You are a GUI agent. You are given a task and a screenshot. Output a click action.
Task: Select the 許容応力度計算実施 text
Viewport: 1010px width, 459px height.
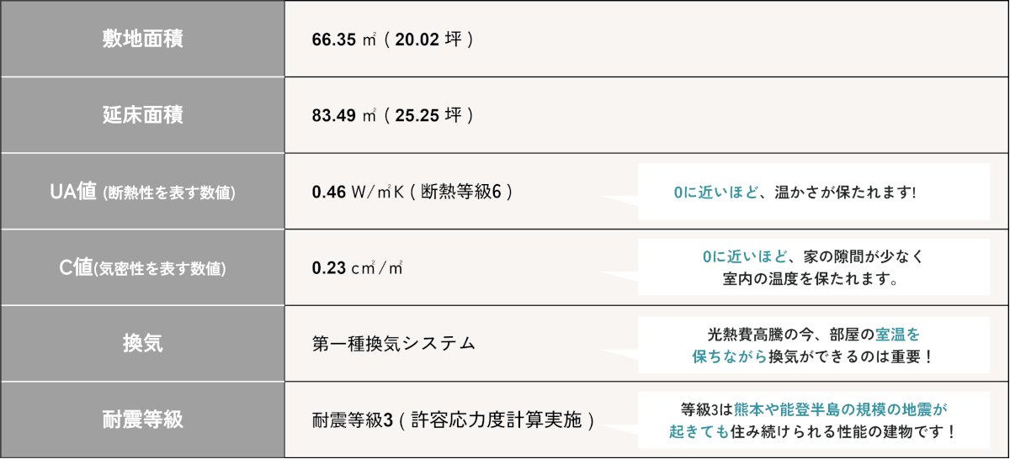(497, 420)
